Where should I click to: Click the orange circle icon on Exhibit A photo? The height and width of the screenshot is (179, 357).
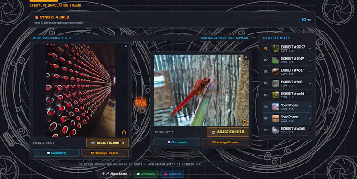coord(124,132)
